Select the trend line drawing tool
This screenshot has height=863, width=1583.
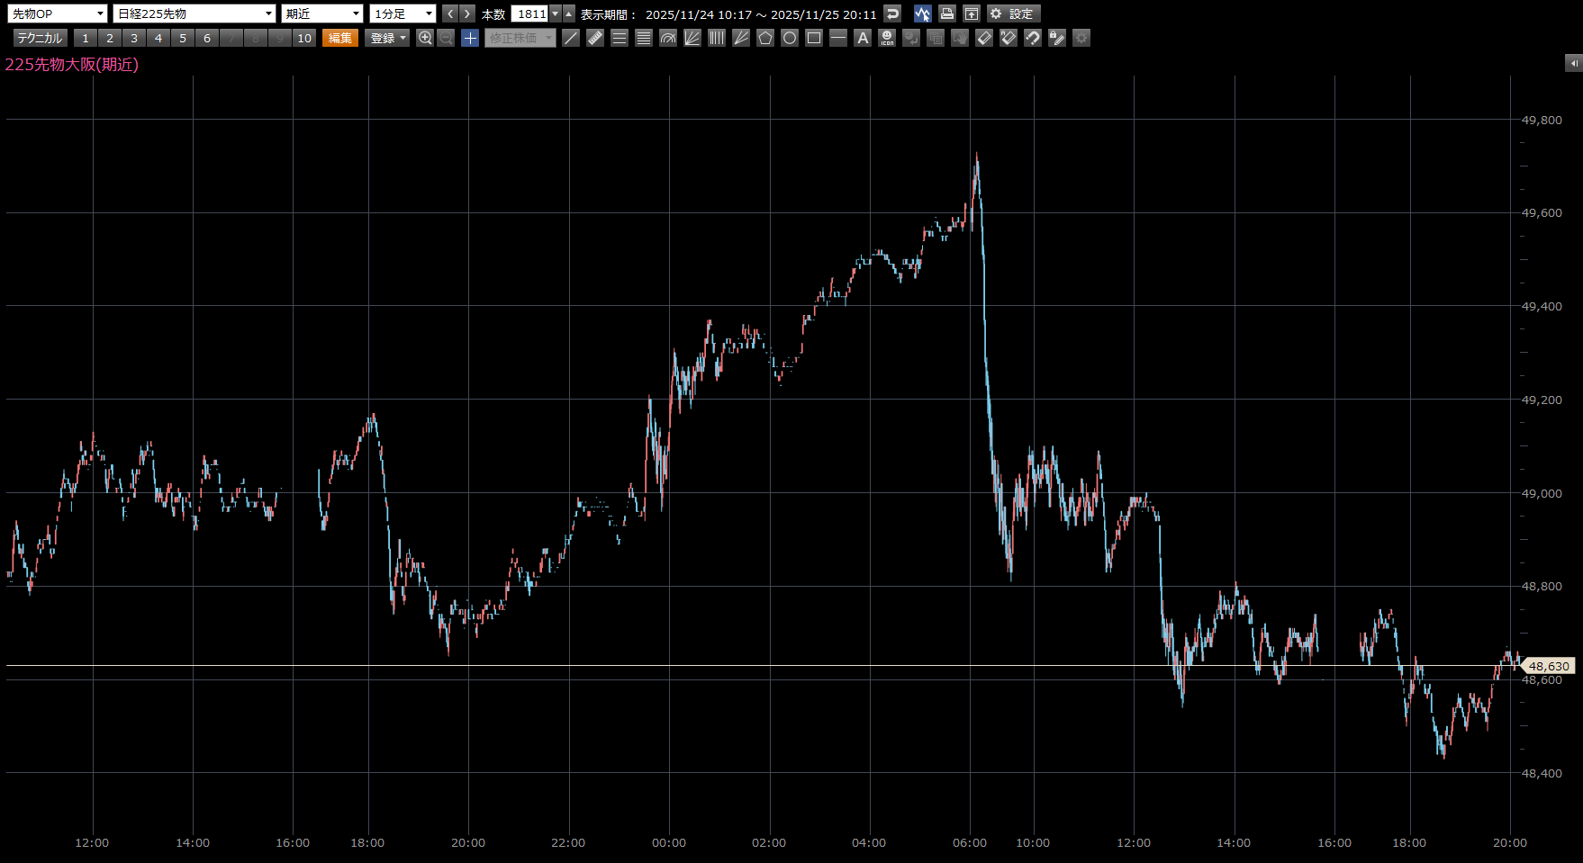(571, 38)
